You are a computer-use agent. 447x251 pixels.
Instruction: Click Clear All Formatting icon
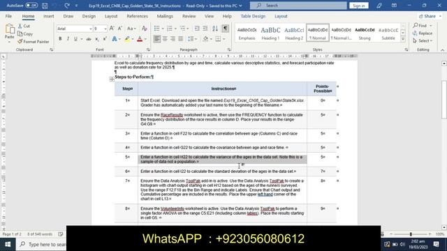click(x=145, y=29)
